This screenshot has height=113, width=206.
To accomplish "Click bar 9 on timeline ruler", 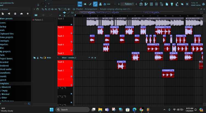I will point(135,16).
